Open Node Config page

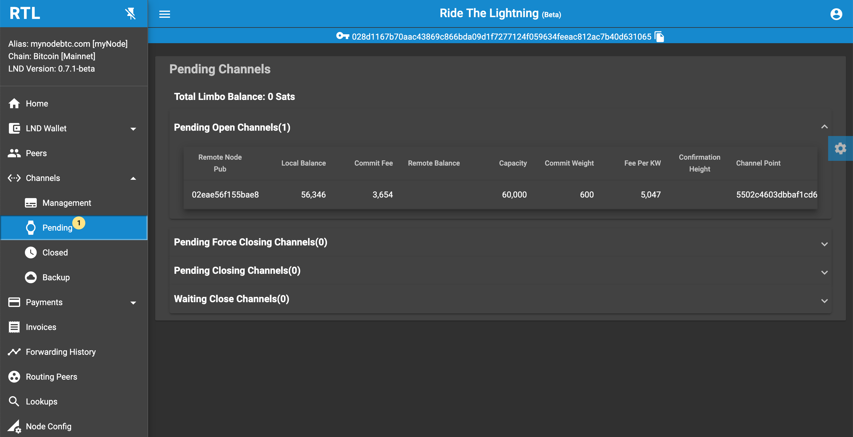(74, 426)
